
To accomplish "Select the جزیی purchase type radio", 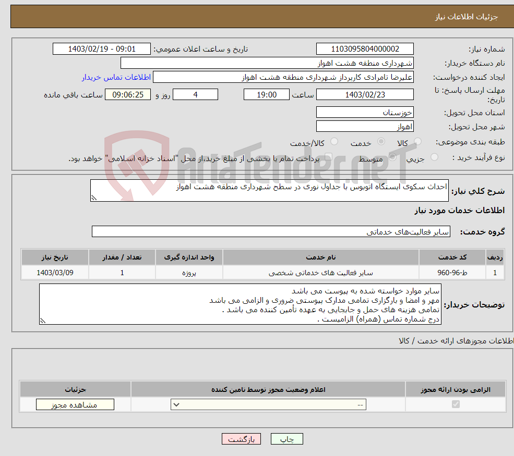I will [x=434, y=157].
